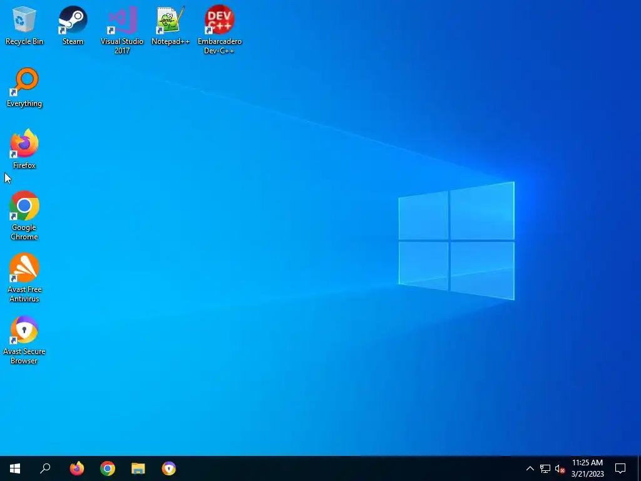This screenshot has width=641, height=481.
Task: Open the Windows Start menu
Action: pos(15,468)
